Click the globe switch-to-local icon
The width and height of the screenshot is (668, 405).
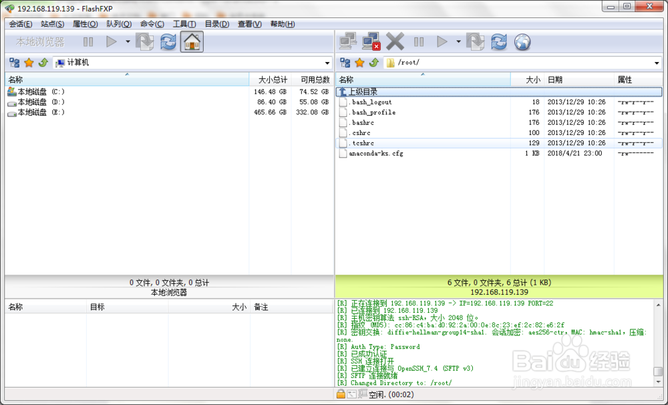[x=522, y=42]
